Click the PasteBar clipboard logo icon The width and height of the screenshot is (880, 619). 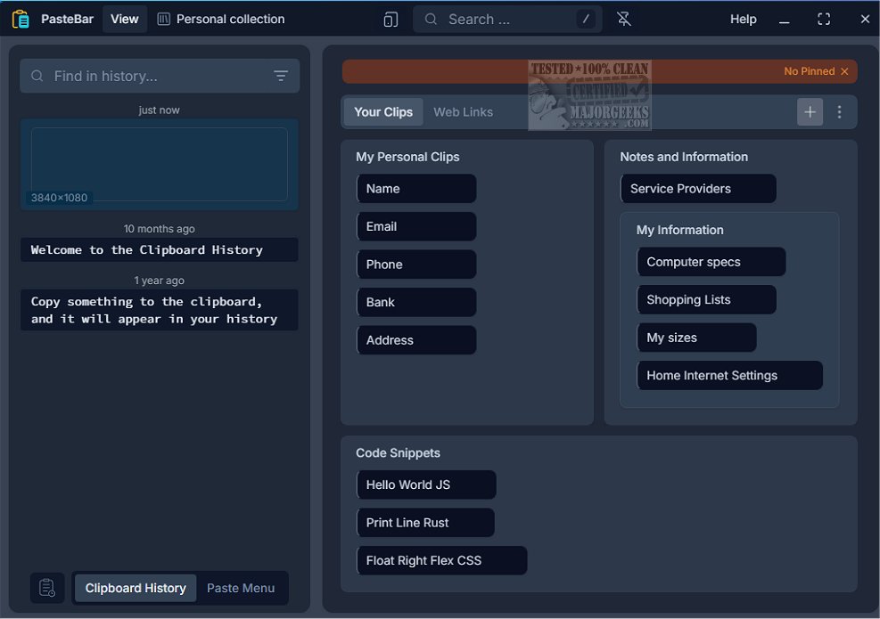[x=21, y=19]
